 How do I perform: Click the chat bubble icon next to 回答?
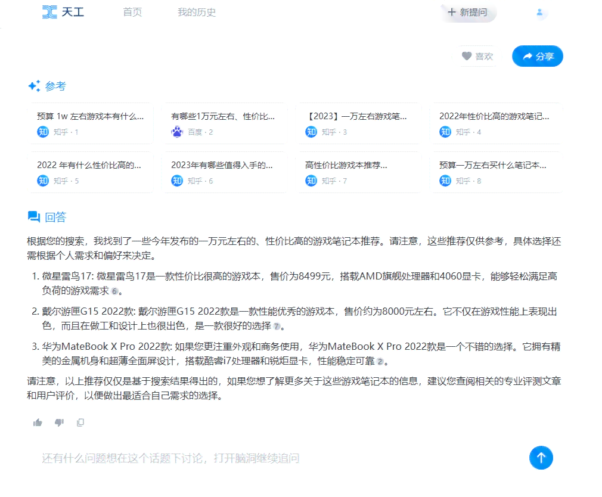click(x=34, y=217)
